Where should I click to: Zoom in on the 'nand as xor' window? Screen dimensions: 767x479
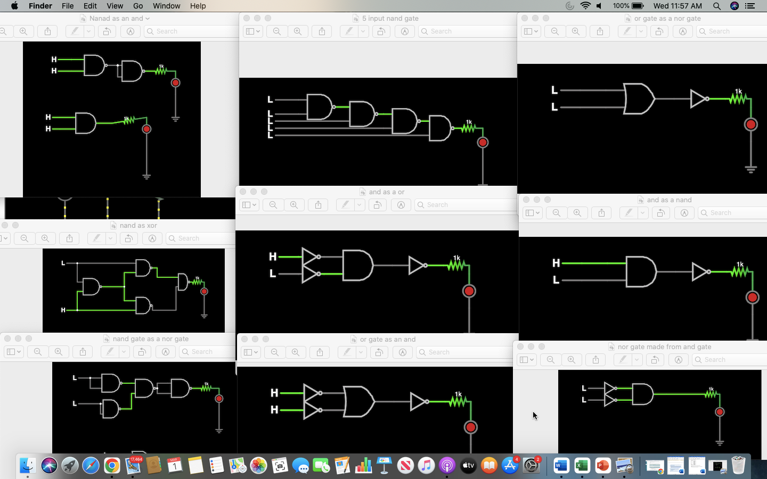45,238
